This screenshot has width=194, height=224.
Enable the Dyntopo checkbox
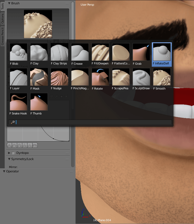pos(13,153)
